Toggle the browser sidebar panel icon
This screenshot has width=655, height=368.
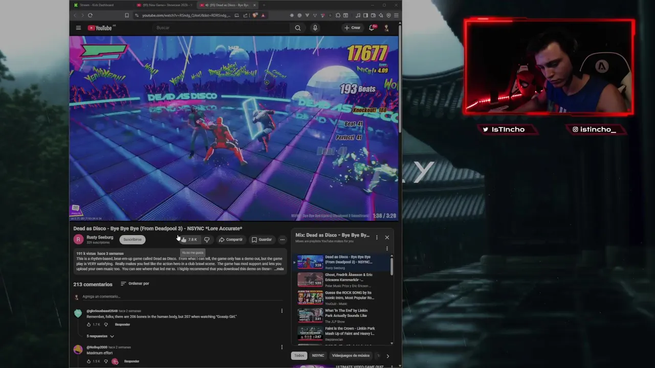(x=365, y=15)
